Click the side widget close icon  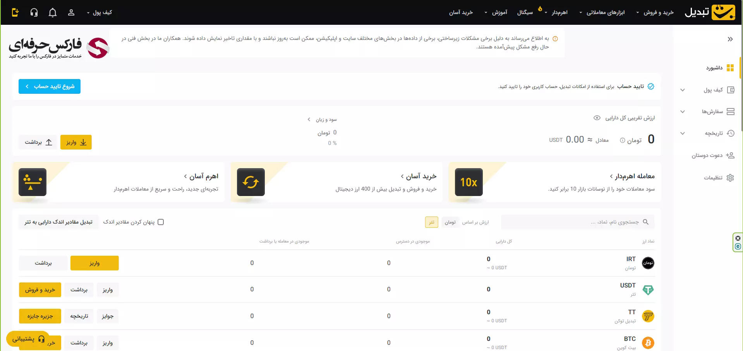pos(738,238)
